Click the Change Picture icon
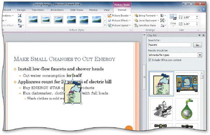The image size is (210, 135). click(20, 21)
